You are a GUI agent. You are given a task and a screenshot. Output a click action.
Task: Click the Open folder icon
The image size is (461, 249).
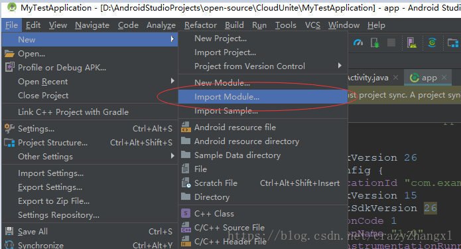pyautogui.click(x=9, y=54)
